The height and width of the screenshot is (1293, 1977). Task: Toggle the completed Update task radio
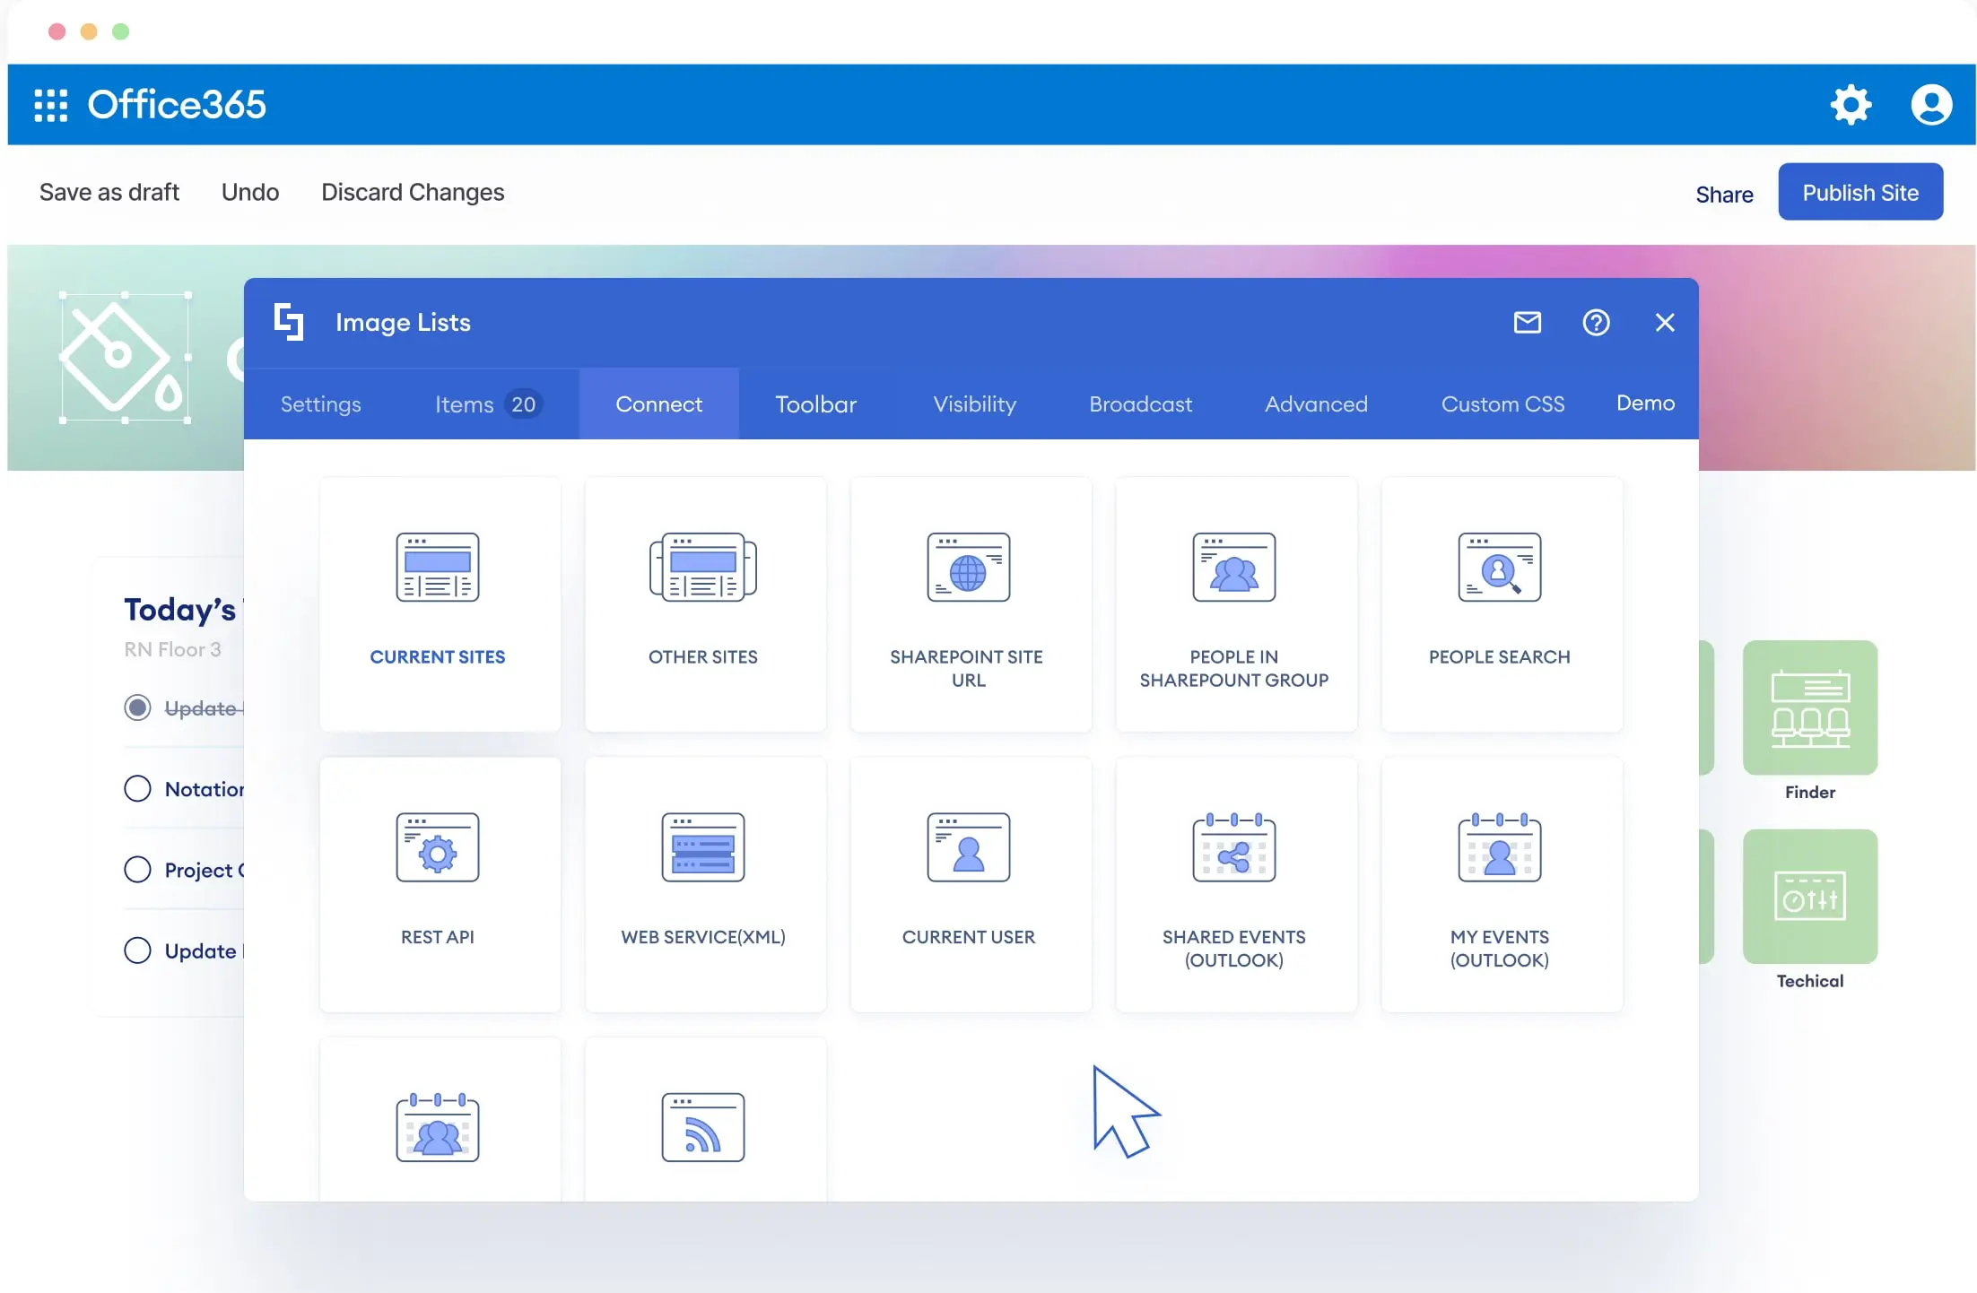(137, 708)
